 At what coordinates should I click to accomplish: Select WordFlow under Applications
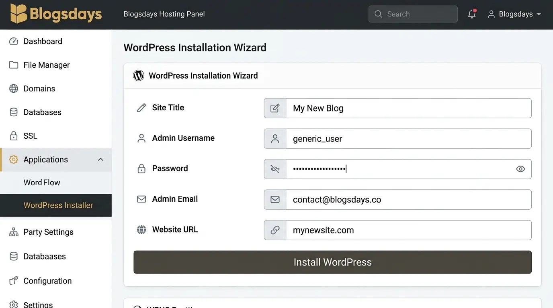click(56, 182)
